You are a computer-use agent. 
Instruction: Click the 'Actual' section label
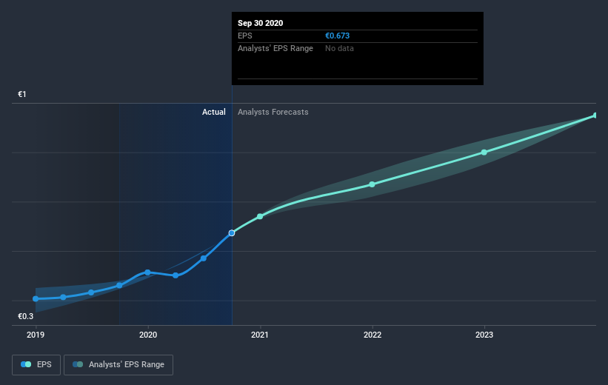[x=214, y=112]
